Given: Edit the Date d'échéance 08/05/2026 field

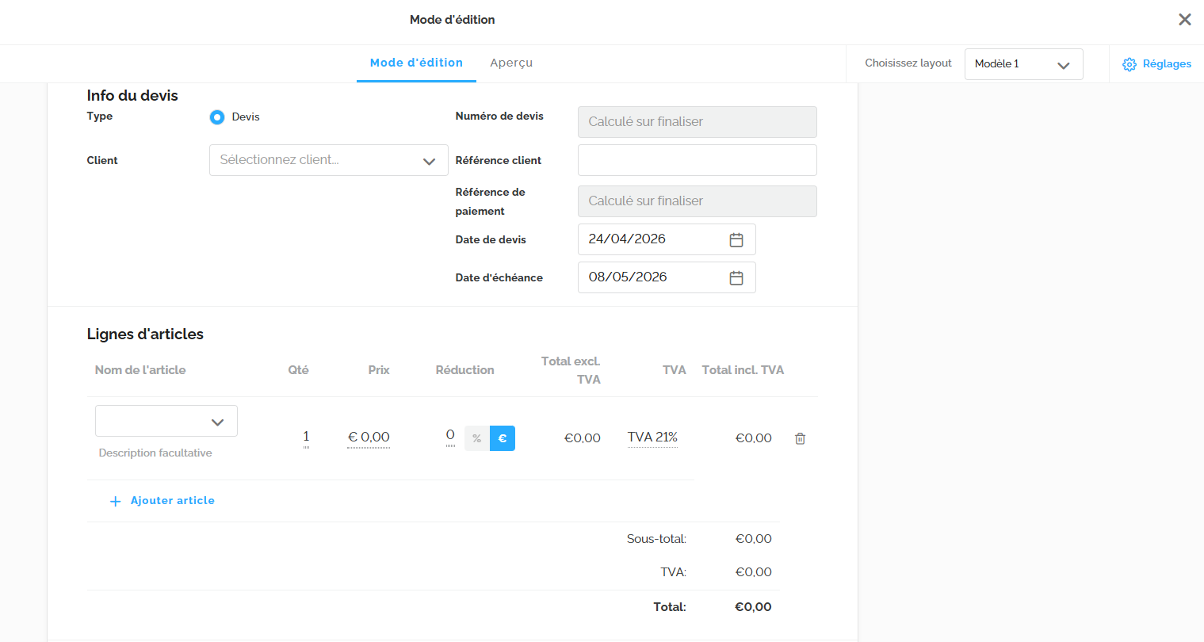Looking at the screenshot, I should [667, 277].
